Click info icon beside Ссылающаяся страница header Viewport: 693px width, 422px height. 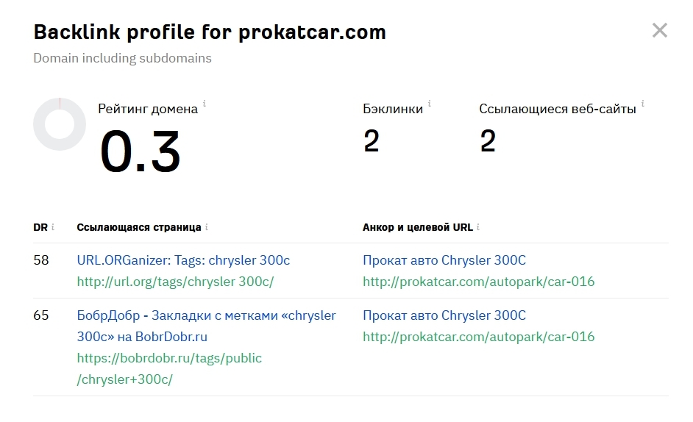[207, 226]
